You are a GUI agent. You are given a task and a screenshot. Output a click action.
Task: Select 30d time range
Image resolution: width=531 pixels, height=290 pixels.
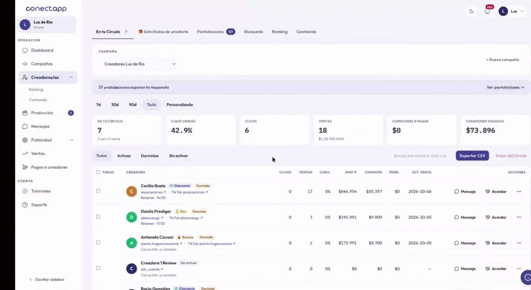(115, 105)
